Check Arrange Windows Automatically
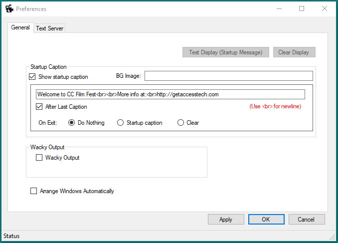Image resolution: width=338 pixels, height=243 pixels. pos(33,191)
